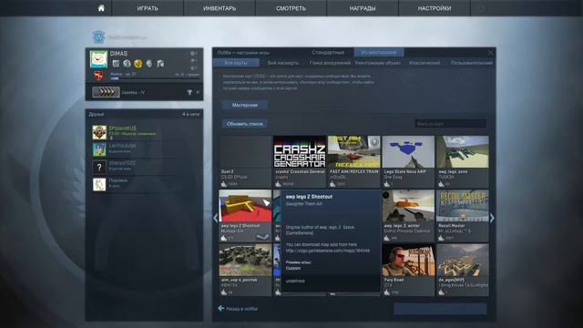The width and height of the screenshot is (583, 328).
Task: Select the Recoil Master map thumbnail
Action: point(463,206)
